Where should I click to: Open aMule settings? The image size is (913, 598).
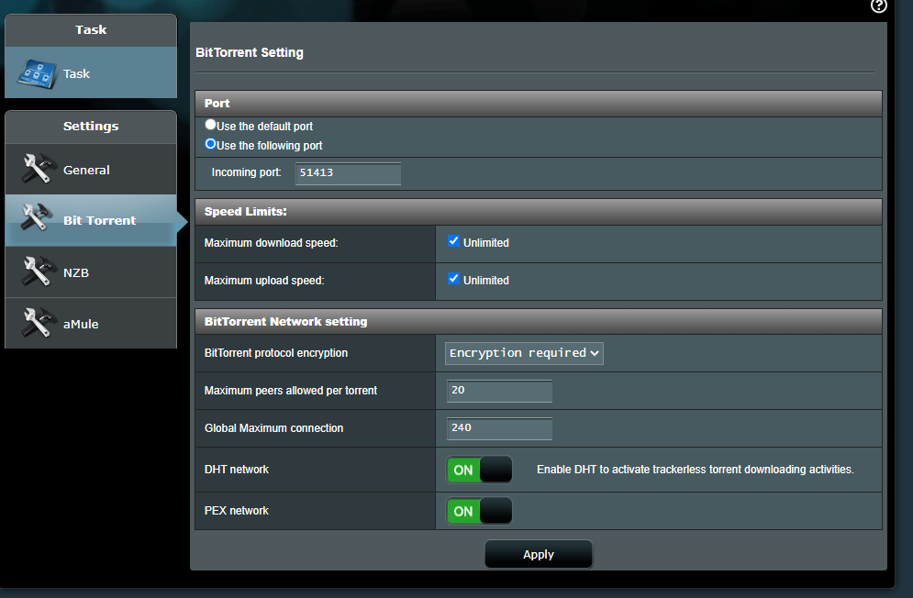coord(91,323)
